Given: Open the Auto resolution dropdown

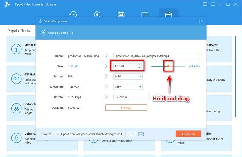Looking at the screenshot, I should pyautogui.click(x=128, y=87).
